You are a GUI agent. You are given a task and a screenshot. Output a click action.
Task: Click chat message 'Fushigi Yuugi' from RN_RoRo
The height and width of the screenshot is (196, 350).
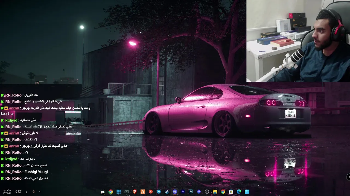pyautogui.click(x=36, y=172)
